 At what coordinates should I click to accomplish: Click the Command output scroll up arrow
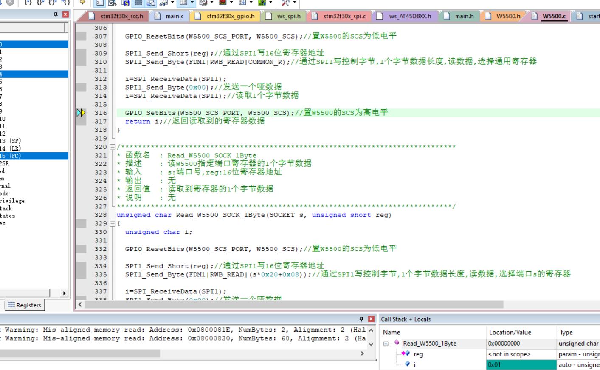click(371, 330)
